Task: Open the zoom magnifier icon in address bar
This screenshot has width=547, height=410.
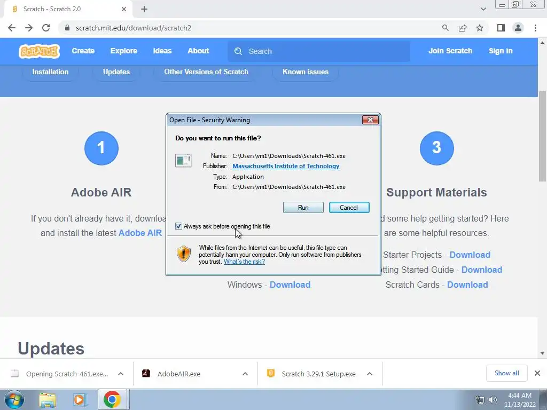Action: (x=445, y=28)
